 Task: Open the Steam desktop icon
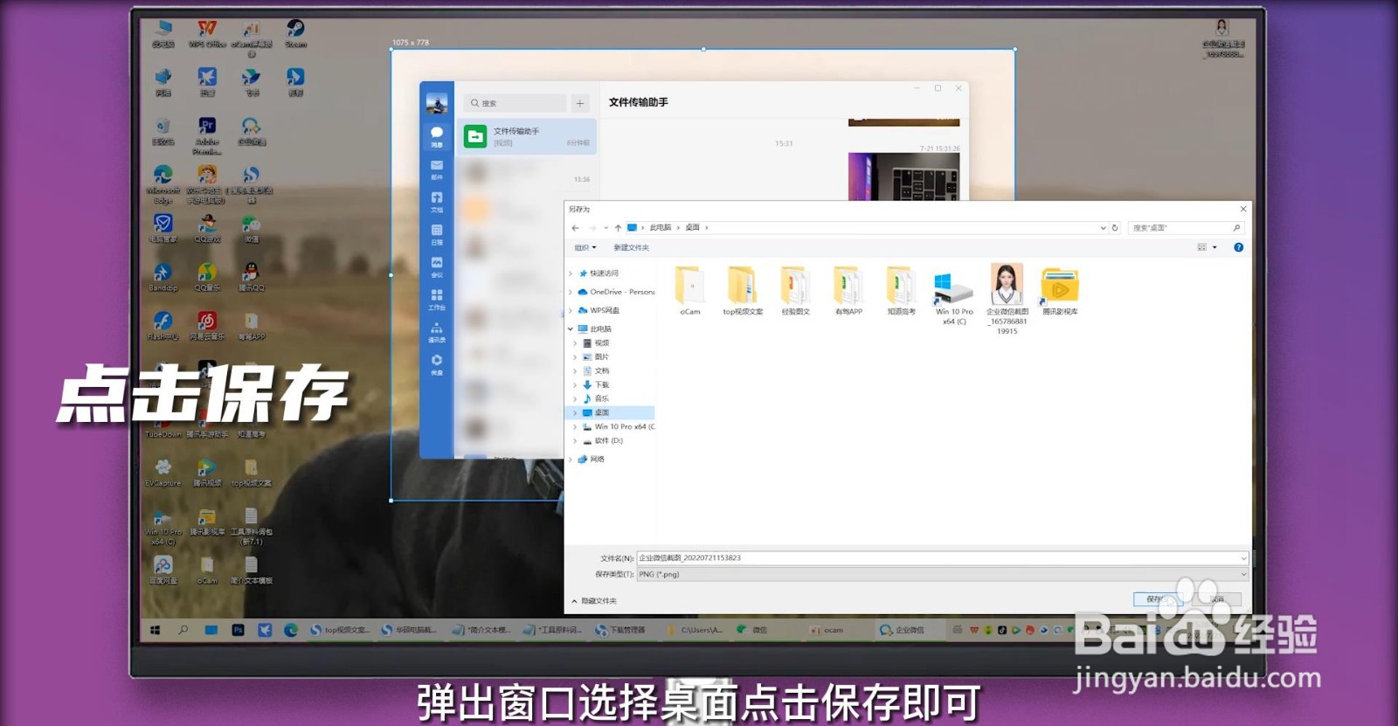(x=295, y=34)
